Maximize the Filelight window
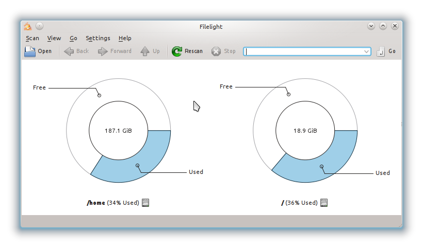This screenshot has width=423, height=248. [383, 26]
